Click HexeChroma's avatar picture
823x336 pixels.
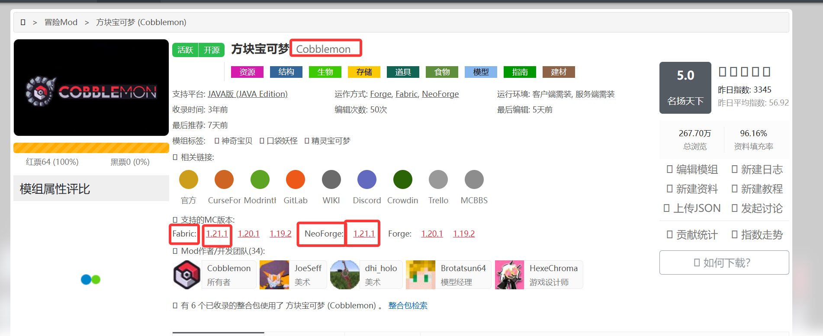coord(509,275)
